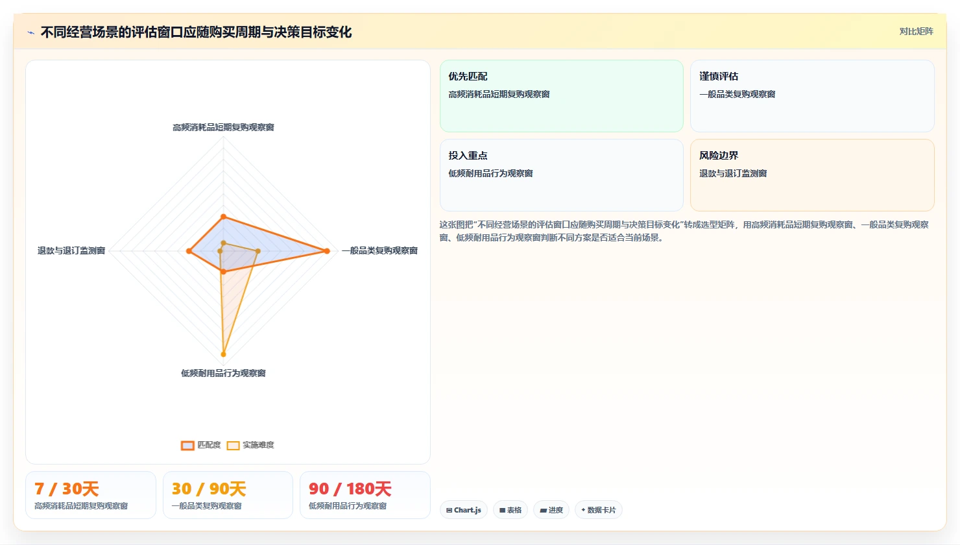Click the 90 / 180天 stat card

coord(365,495)
